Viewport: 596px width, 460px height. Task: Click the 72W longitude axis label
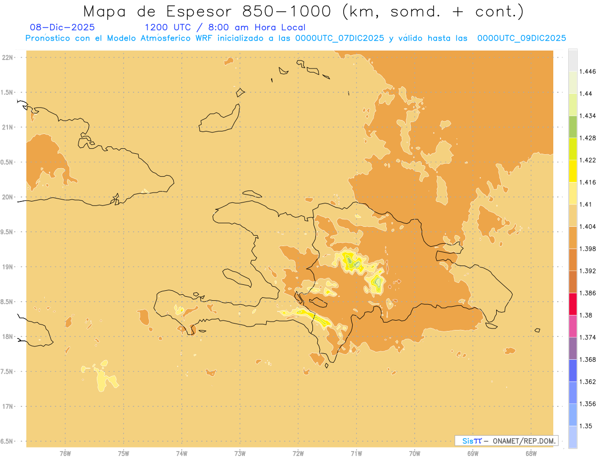click(x=298, y=454)
